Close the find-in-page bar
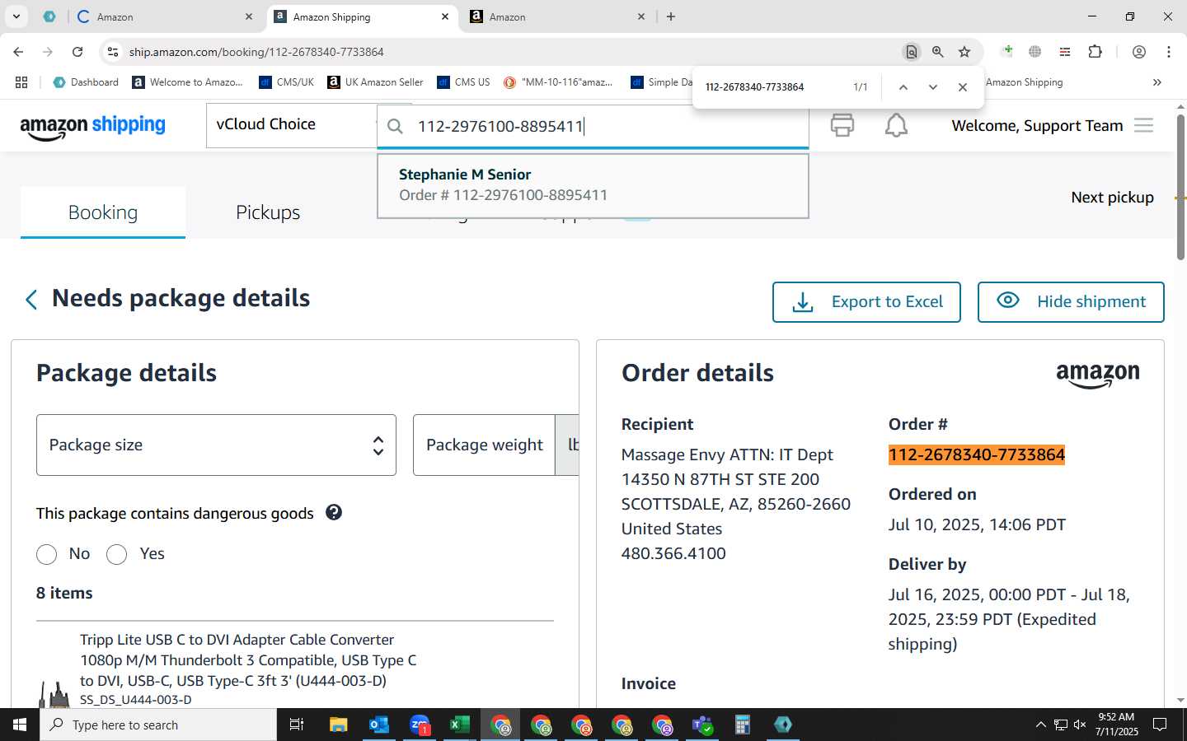The width and height of the screenshot is (1187, 741). [963, 87]
